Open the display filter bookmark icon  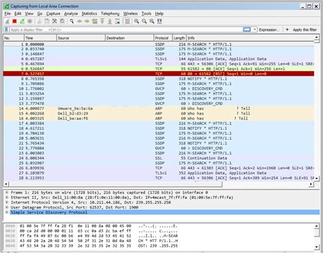pyautogui.click(x=6, y=29)
